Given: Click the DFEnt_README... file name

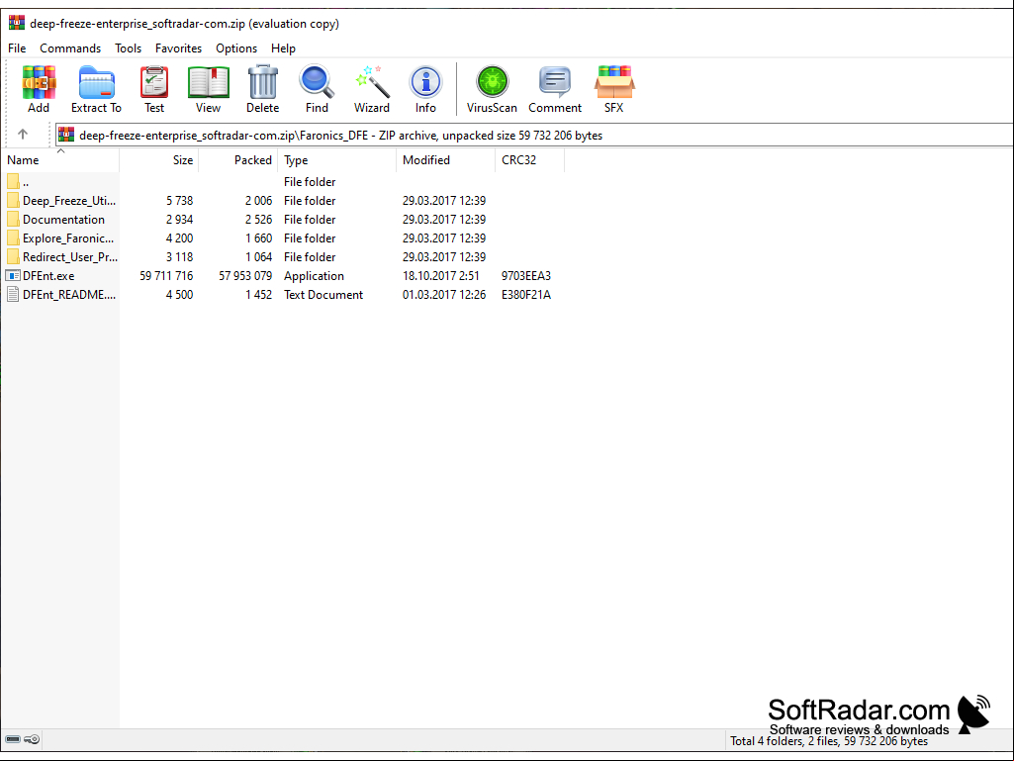Looking at the screenshot, I should coord(69,295).
